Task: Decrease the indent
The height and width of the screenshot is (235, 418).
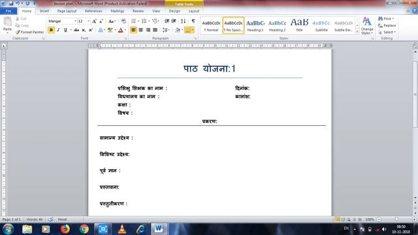Action: pyautogui.click(x=167, y=21)
